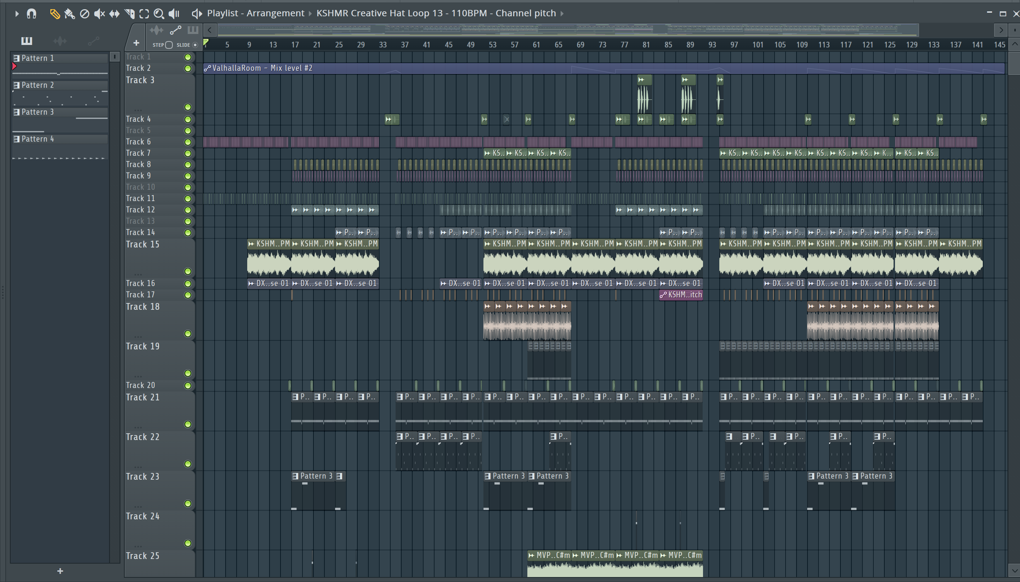Screen dimensions: 1020x582
Task: Select the Slice tool
Action: pos(130,14)
